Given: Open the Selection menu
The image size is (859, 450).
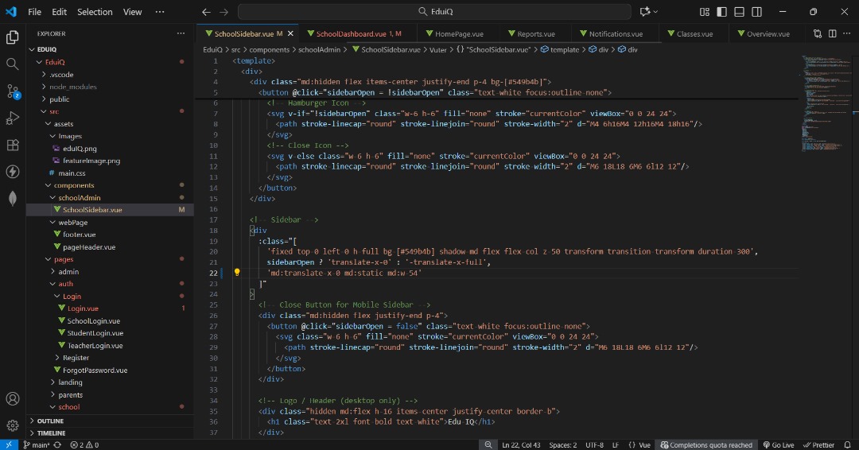Looking at the screenshot, I should point(95,11).
